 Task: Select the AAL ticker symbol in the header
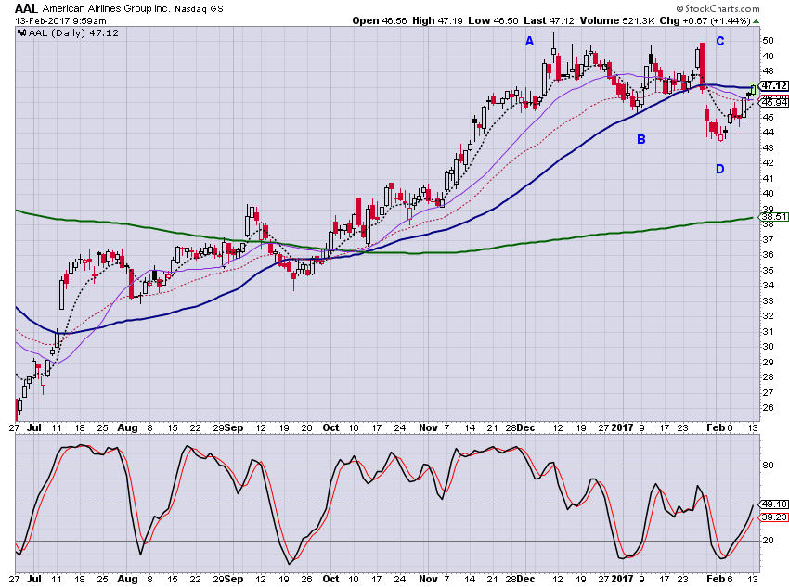click(26, 8)
